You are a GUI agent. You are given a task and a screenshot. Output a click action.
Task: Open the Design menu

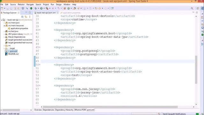(x=59, y=4)
